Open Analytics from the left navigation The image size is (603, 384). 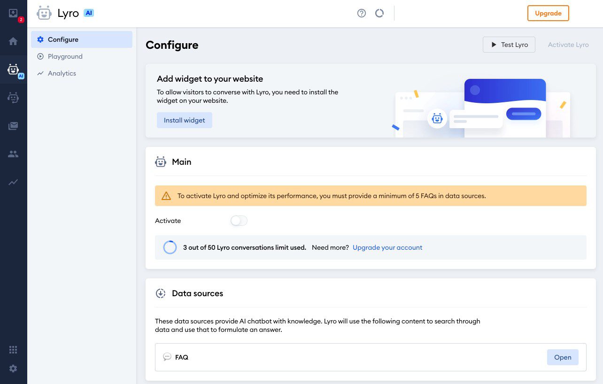(62, 73)
